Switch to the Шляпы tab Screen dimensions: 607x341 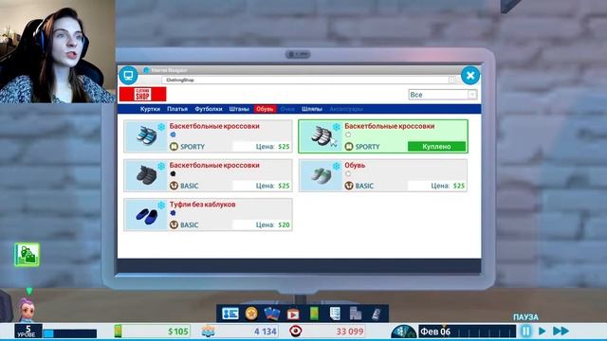coord(312,109)
